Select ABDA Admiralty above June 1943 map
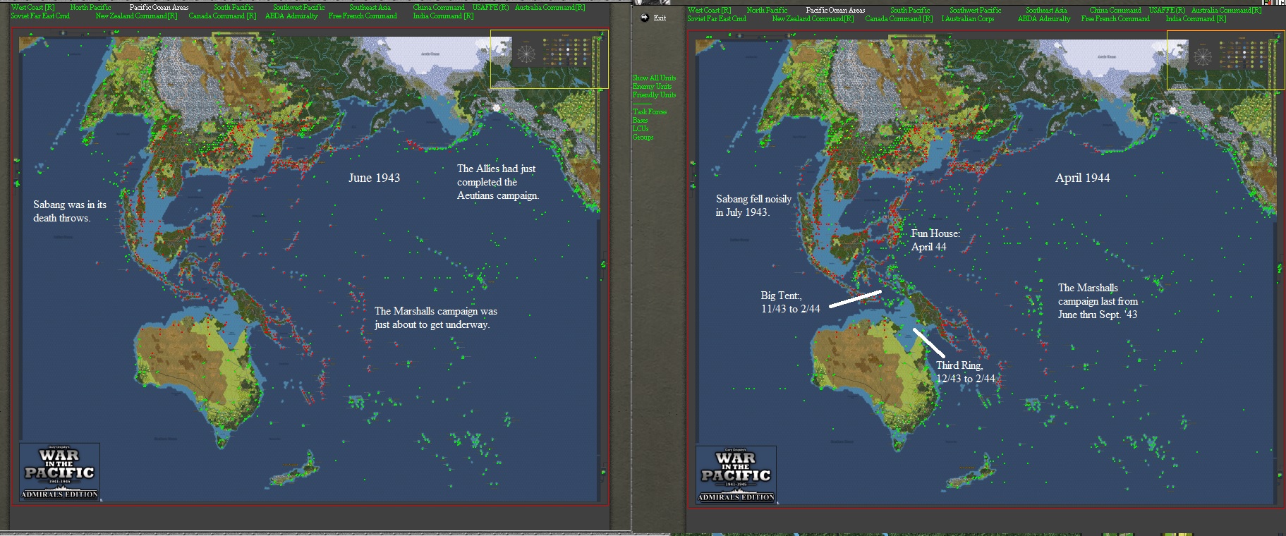 [291, 16]
